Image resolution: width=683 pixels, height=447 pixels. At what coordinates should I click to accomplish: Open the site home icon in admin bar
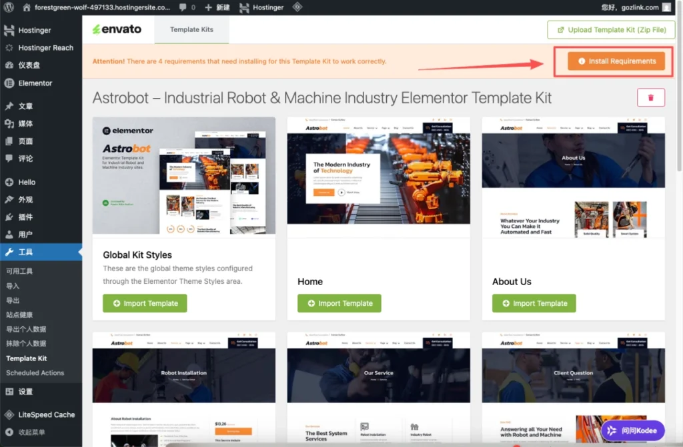click(x=27, y=7)
